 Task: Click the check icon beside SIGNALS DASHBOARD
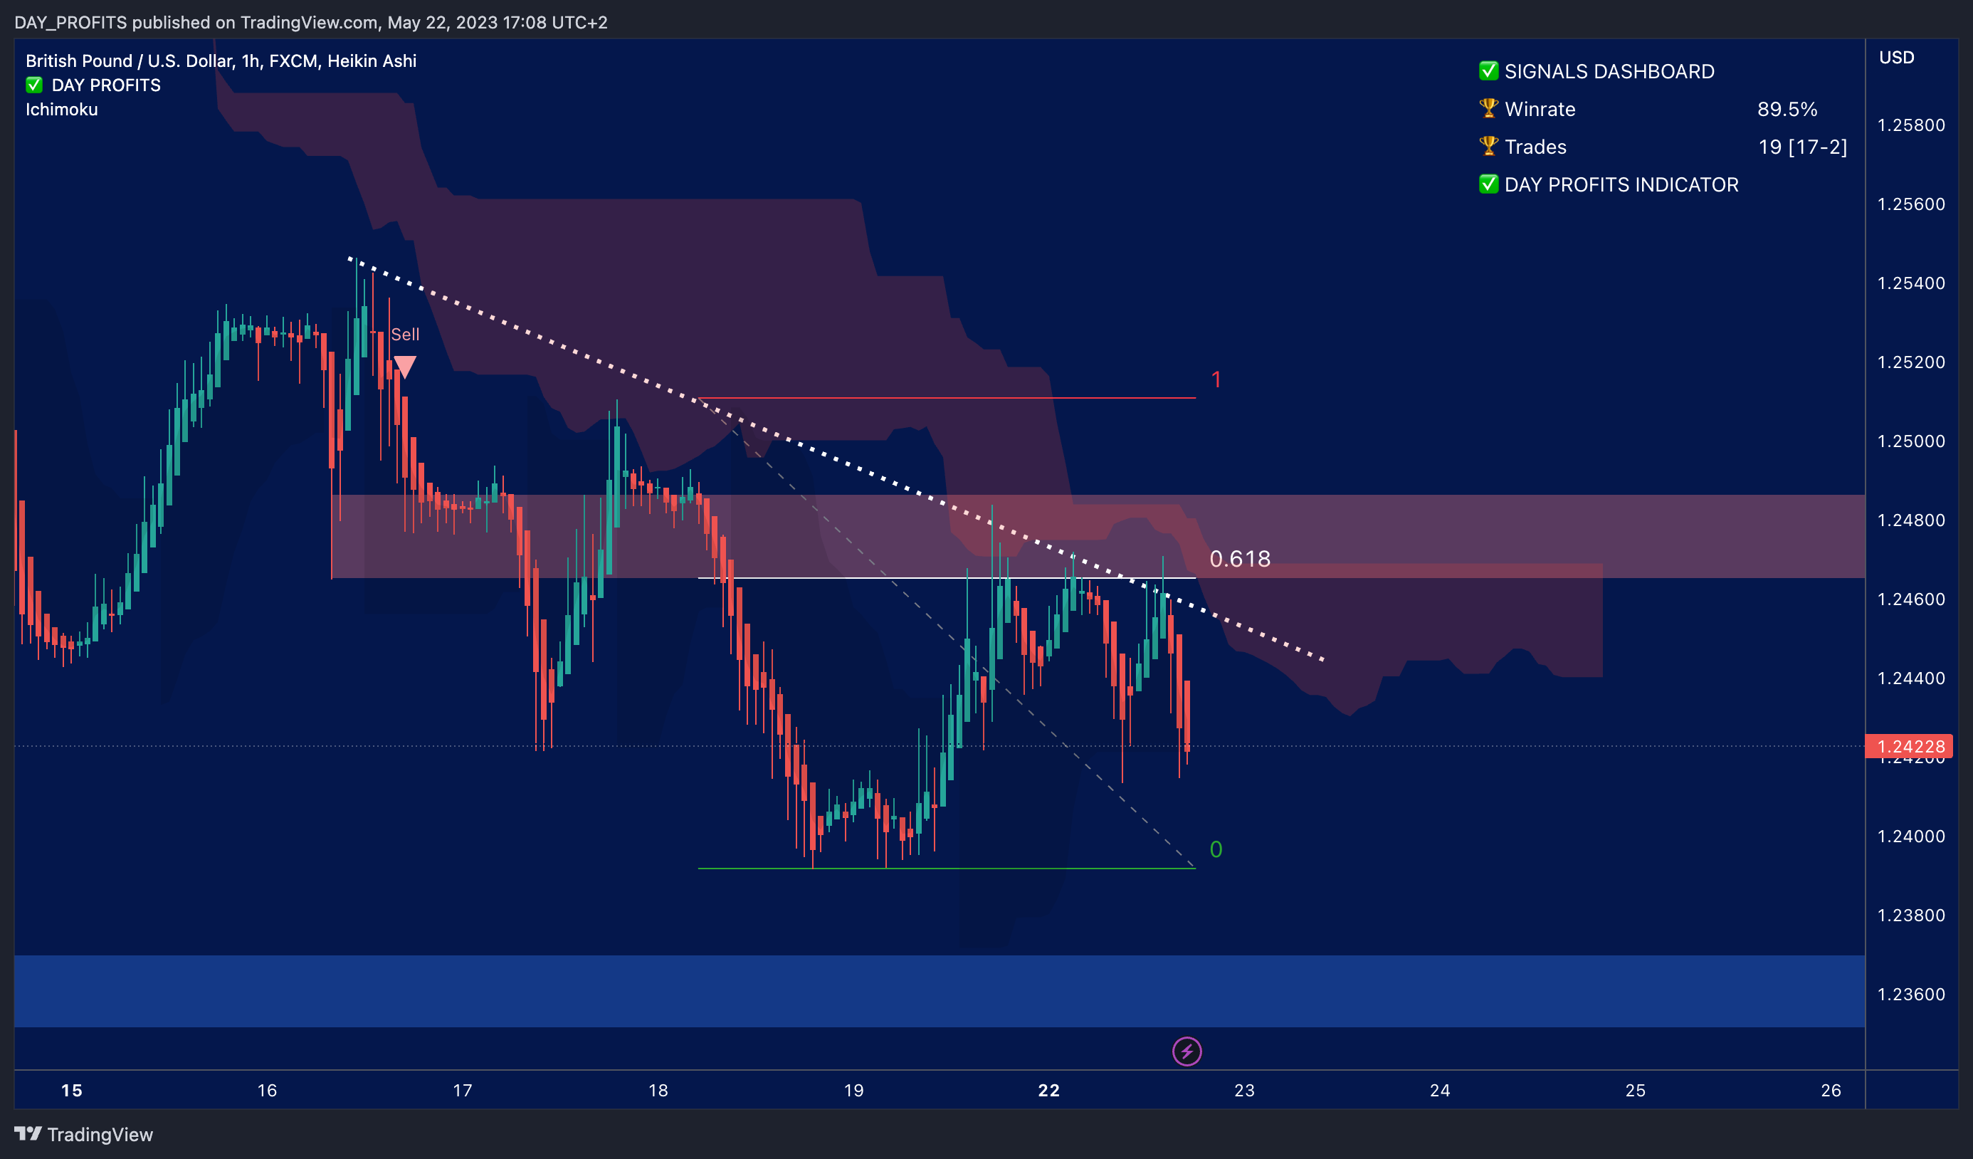pyautogui.click(x=1488, y=70)
